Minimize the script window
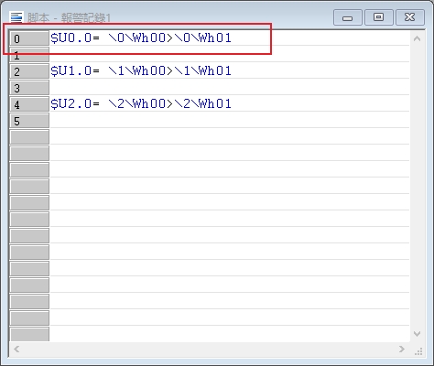Image resolution: width=434 pixels, height=366 pixels. coord(348,17)
